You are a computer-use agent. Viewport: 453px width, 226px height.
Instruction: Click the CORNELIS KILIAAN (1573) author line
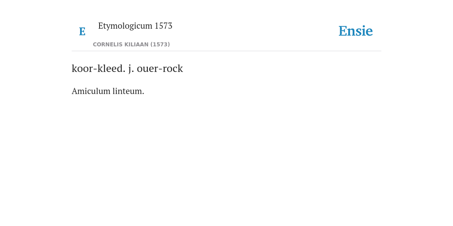(131, 45)
